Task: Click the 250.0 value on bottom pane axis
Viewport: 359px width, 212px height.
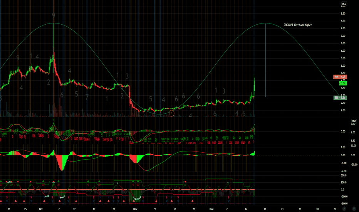Action: [344, 182]
